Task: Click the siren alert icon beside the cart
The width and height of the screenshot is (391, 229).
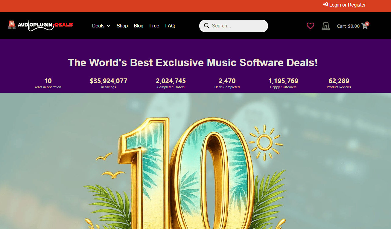Action: [x=326, y=26]
